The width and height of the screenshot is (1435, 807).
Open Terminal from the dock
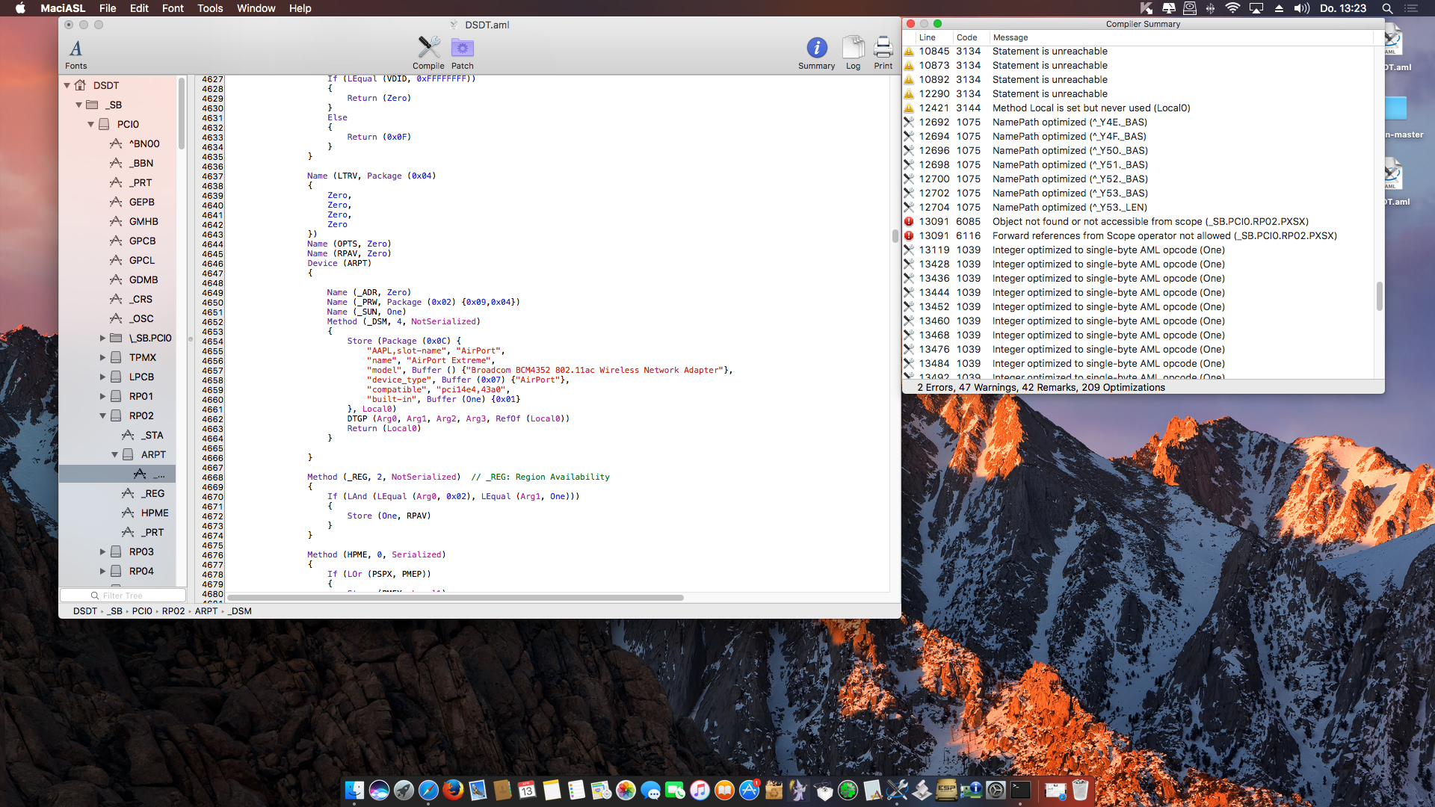1020,790
